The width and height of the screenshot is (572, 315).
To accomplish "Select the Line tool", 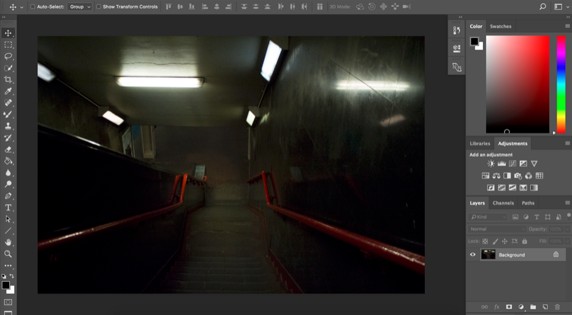I will tap(8, 231).
